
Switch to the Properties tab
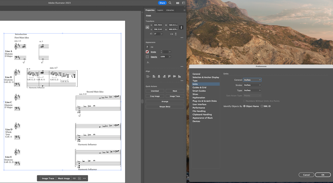pos(150,10)
